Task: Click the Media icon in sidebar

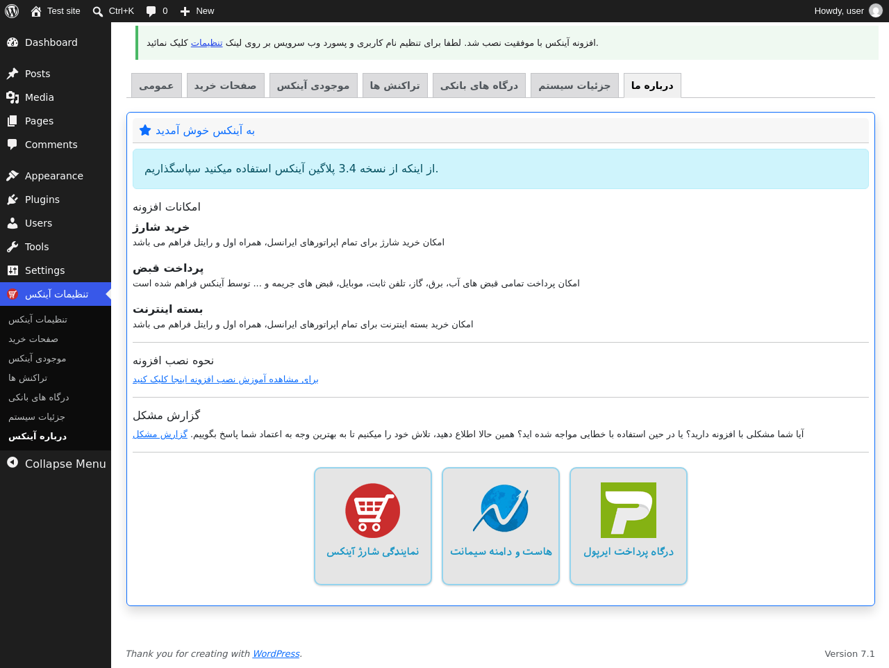Action: (x=13, y=97)
